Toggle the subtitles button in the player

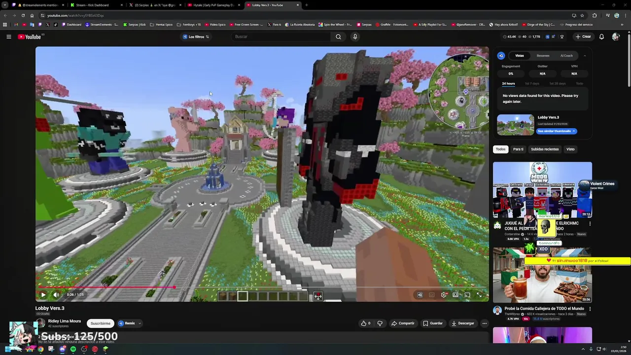coord(432,295)
